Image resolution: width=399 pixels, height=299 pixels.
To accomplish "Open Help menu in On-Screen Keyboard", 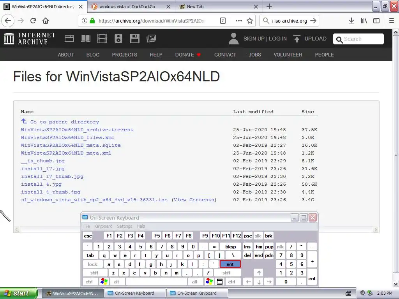I will [141, 226].
